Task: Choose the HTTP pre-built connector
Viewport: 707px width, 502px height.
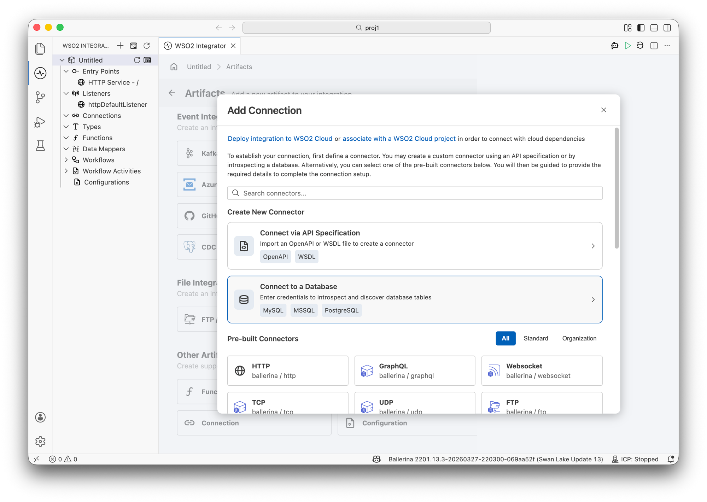Action: [x=288, y=370]
